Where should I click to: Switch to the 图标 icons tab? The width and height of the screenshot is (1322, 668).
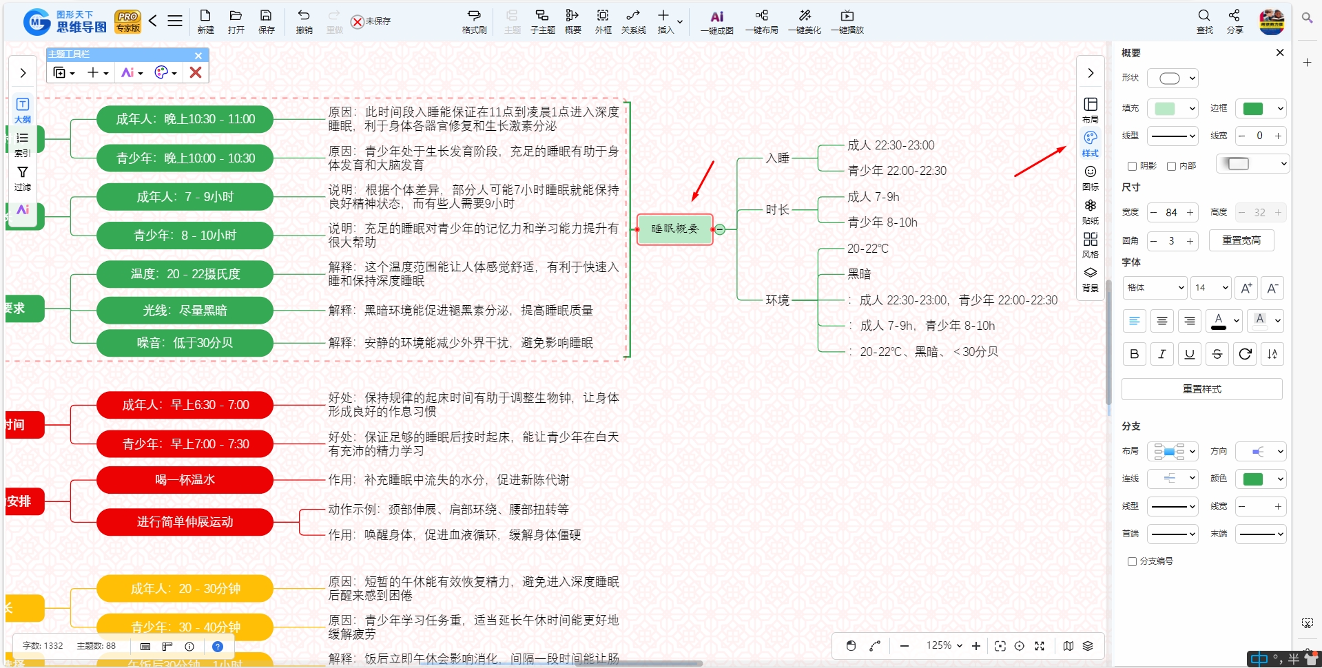1091,178
